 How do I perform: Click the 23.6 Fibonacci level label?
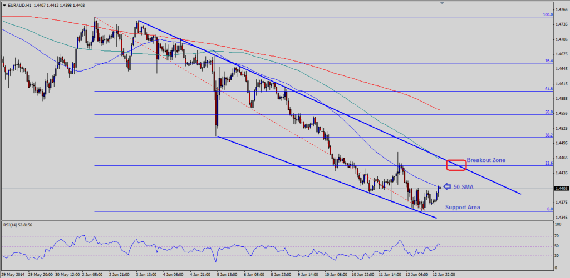548,163
